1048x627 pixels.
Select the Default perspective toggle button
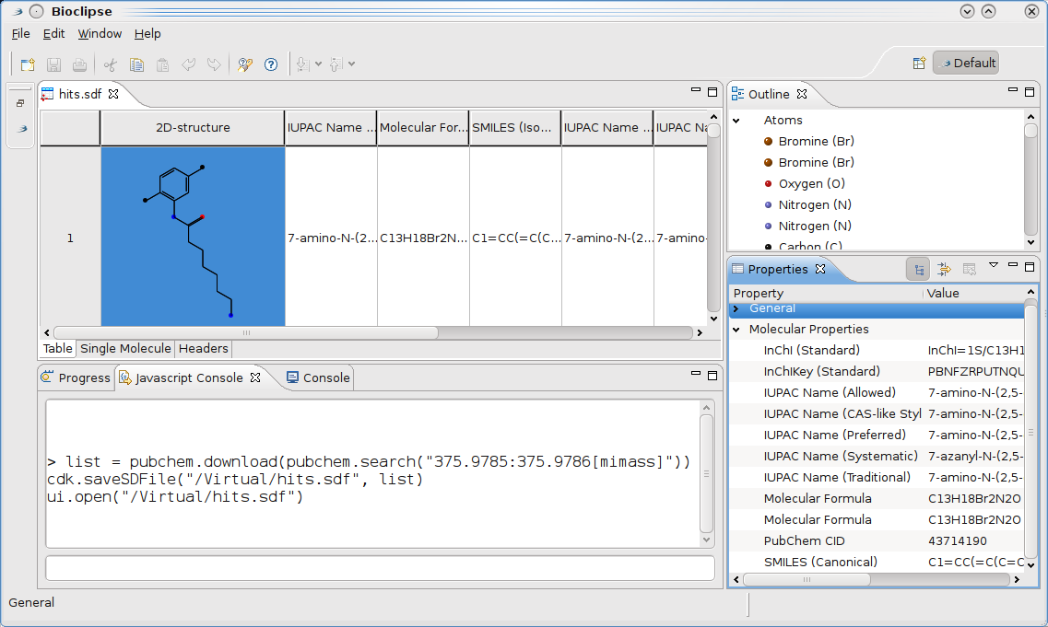pyautogui.click(x=966, y=64)
